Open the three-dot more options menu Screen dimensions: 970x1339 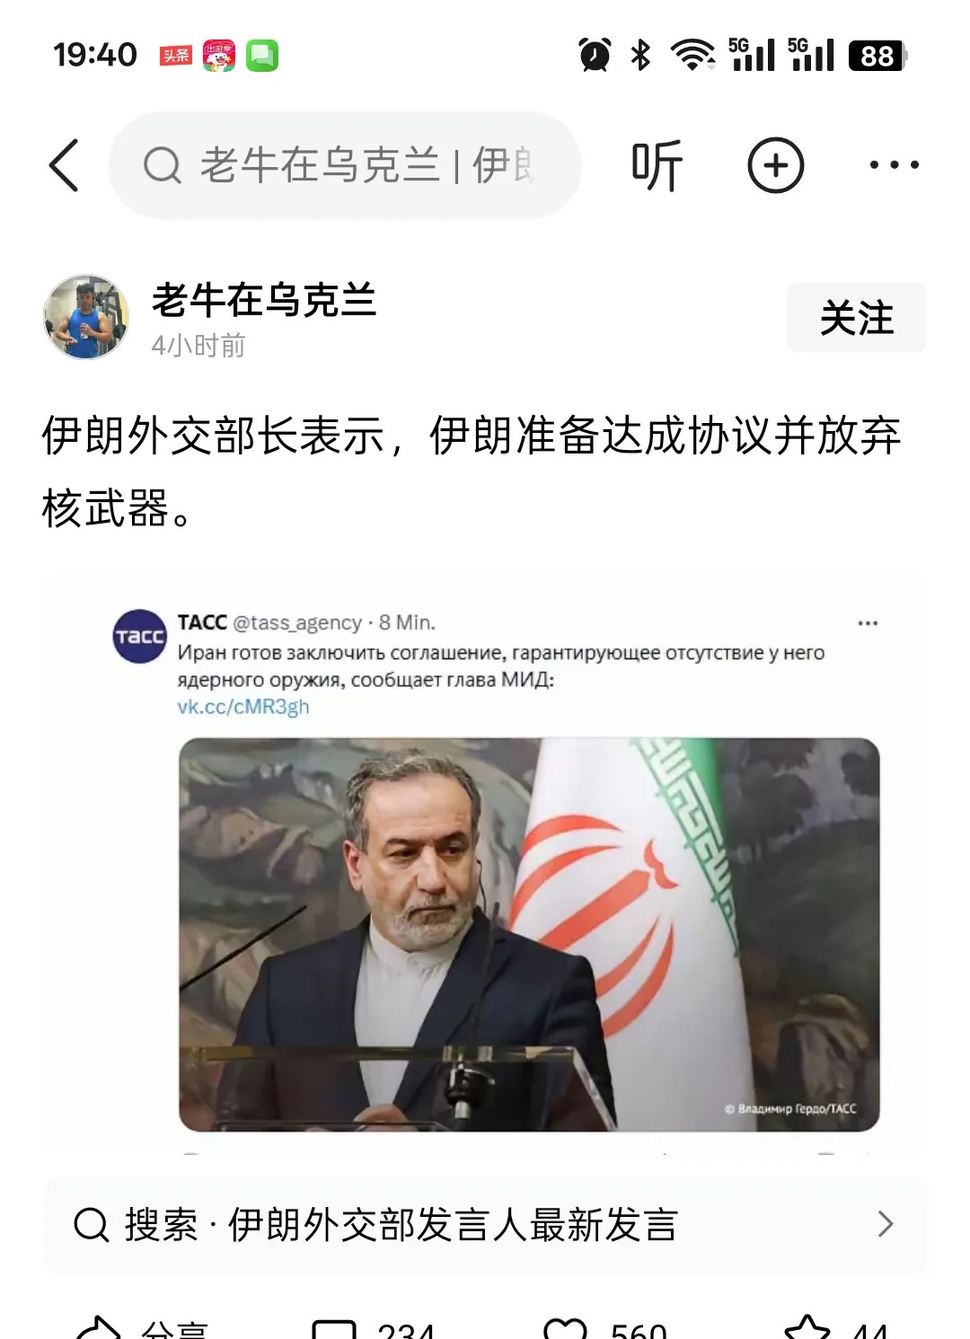tap(894, 165)
